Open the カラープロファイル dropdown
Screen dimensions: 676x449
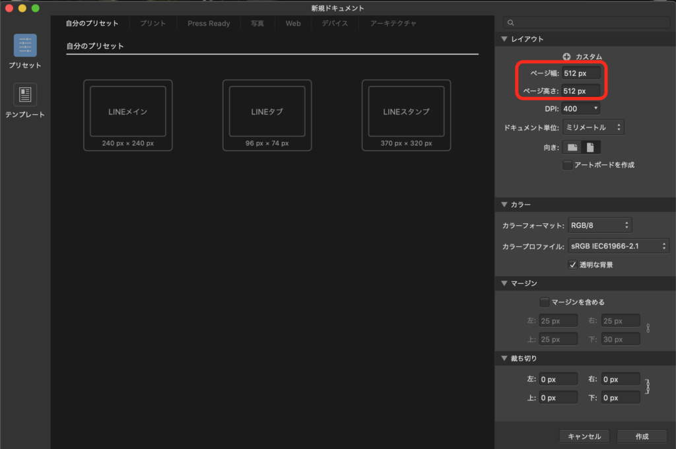pos(618,246)
